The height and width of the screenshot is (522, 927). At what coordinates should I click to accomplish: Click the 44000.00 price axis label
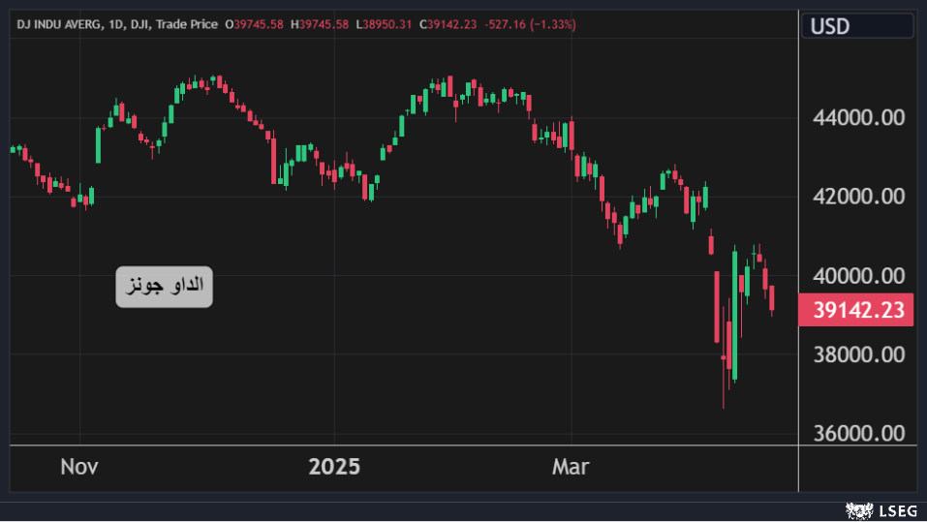[x=858, y=117]
